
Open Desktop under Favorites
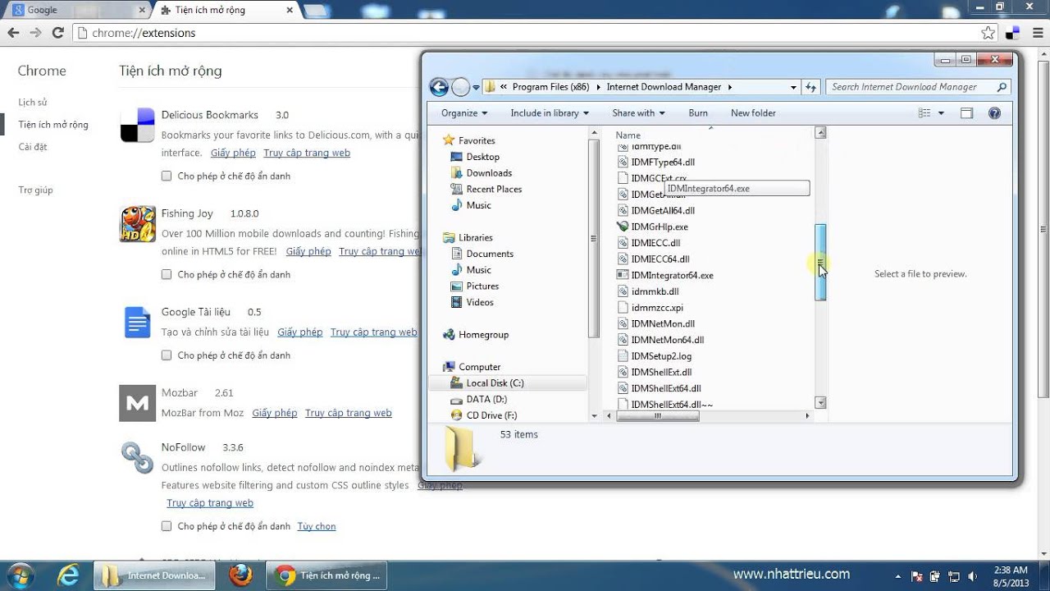(x=475, y=157)
